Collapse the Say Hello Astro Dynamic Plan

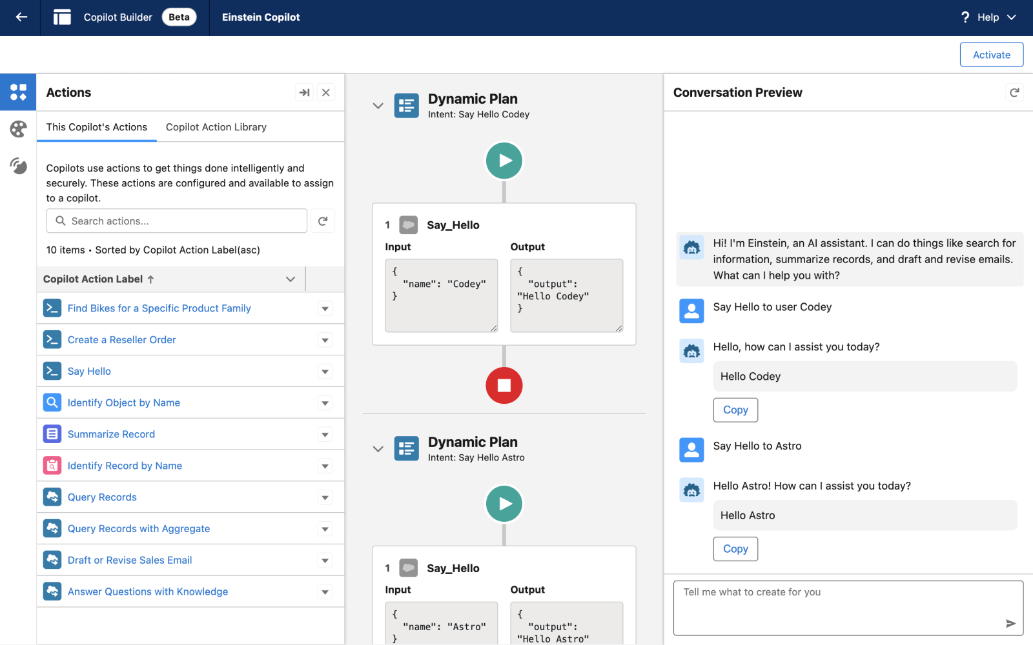tap(378, 449)
